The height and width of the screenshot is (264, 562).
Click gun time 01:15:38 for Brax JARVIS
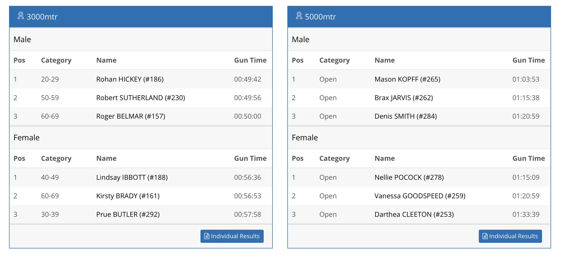point(526,98)
